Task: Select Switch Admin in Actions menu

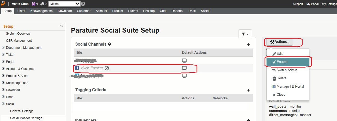Action: coord(287,70)
